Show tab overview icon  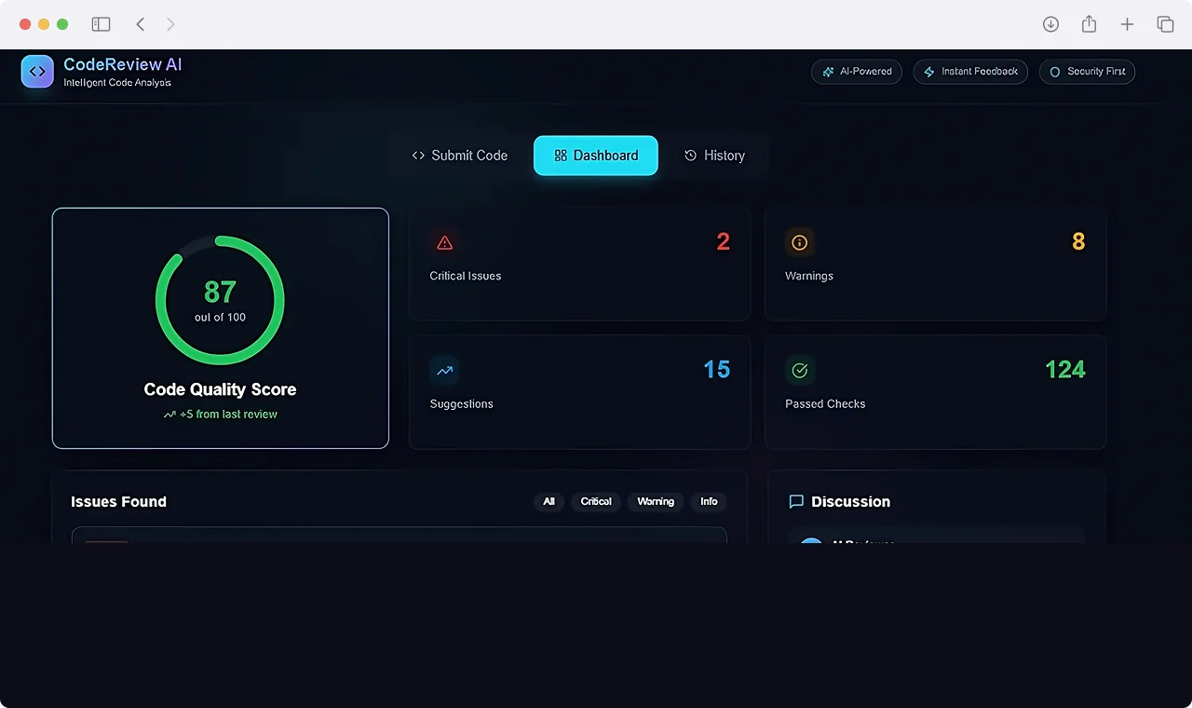pos(1165,24)
